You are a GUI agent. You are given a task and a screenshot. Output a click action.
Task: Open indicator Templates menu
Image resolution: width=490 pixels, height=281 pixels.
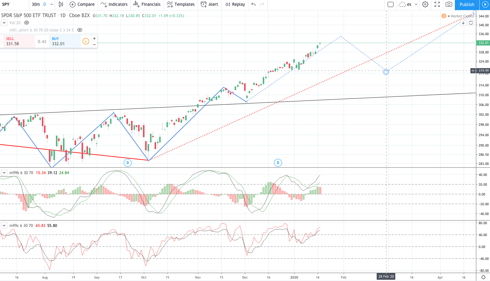pyautogui.click(x=181, y=4)
